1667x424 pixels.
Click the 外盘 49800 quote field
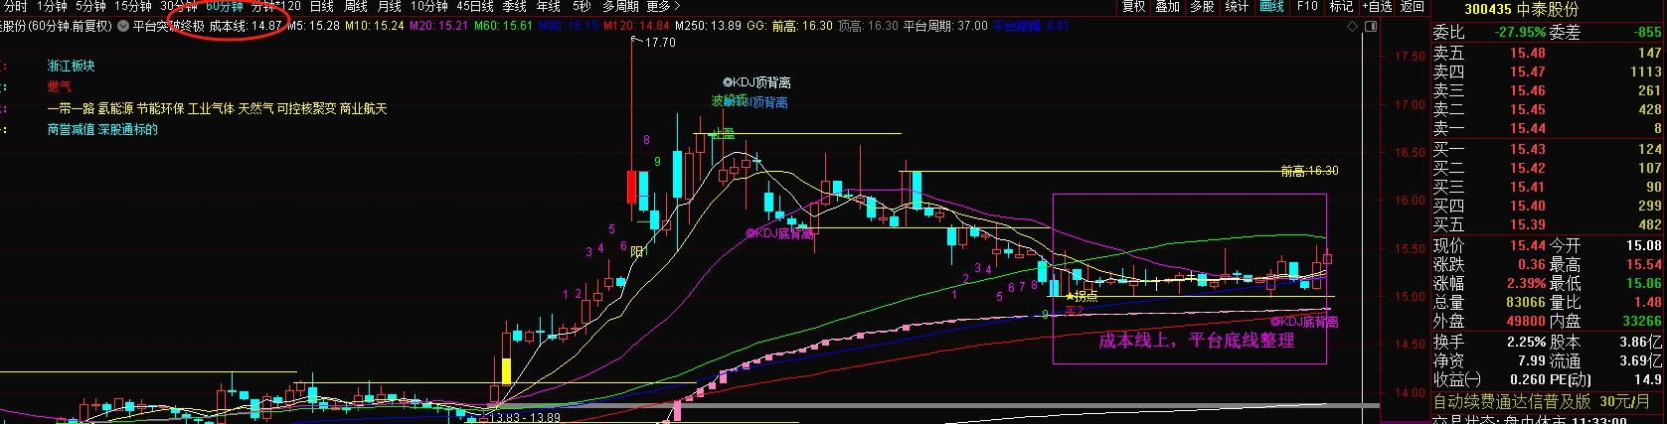pyautogui.click(x=1488, y=321)
